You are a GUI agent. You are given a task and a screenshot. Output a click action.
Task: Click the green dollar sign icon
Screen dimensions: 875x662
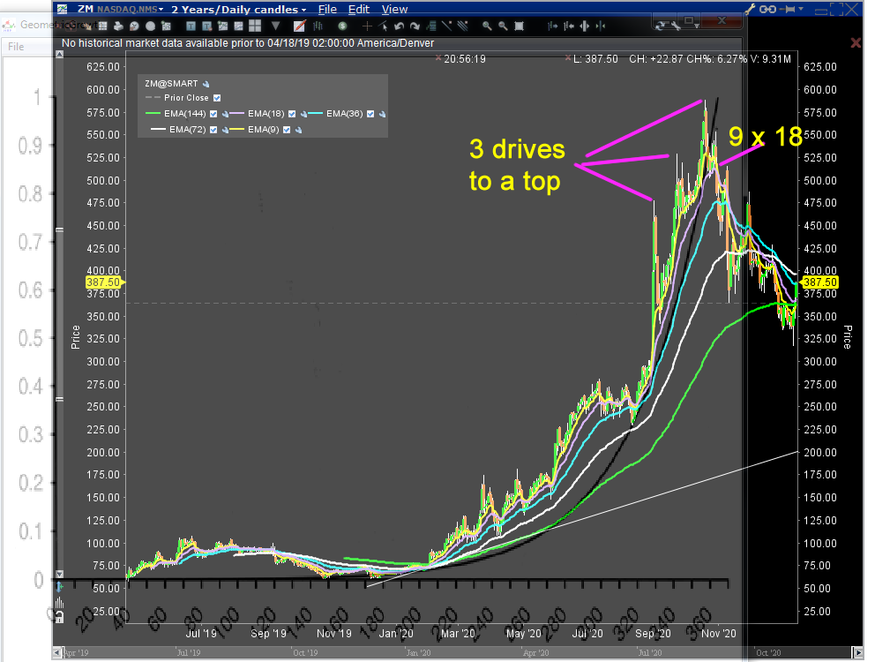tap(342, 26)
